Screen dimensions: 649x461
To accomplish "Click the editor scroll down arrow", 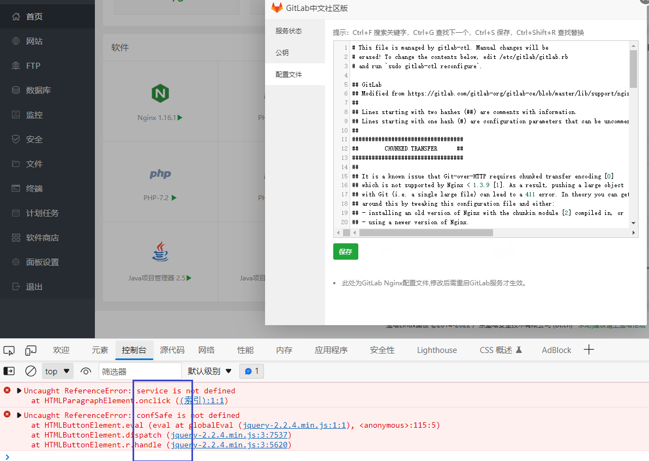I will click(x=633, y=223).
